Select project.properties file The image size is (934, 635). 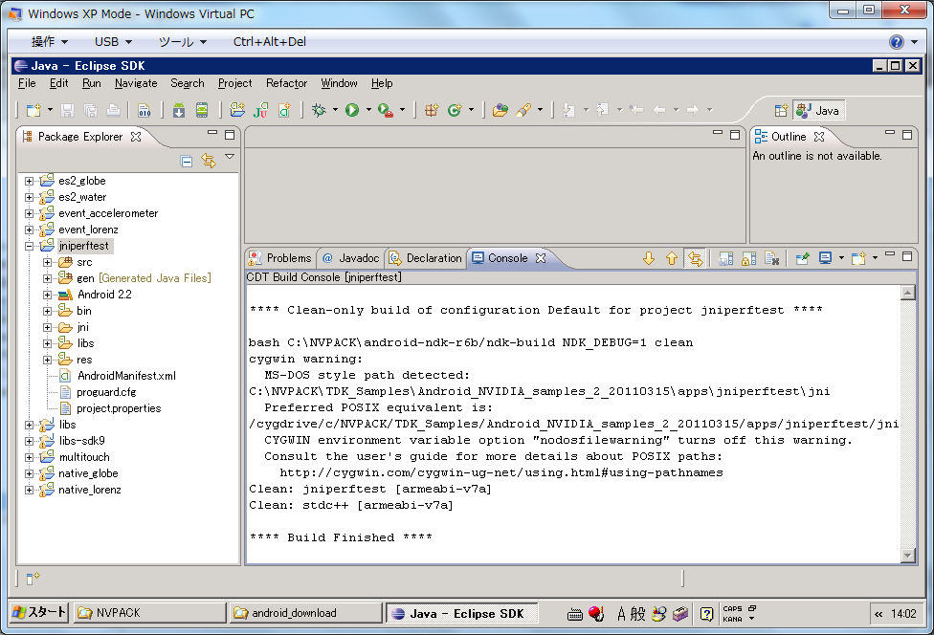pos(119,408)
